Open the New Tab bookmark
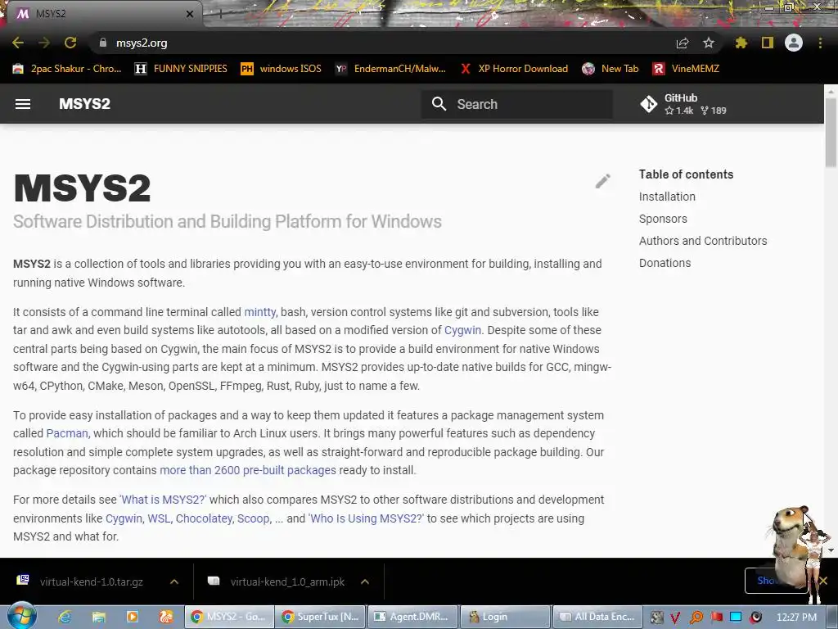The width and height of the screenshot is (838, 629). tap(610, 69)
